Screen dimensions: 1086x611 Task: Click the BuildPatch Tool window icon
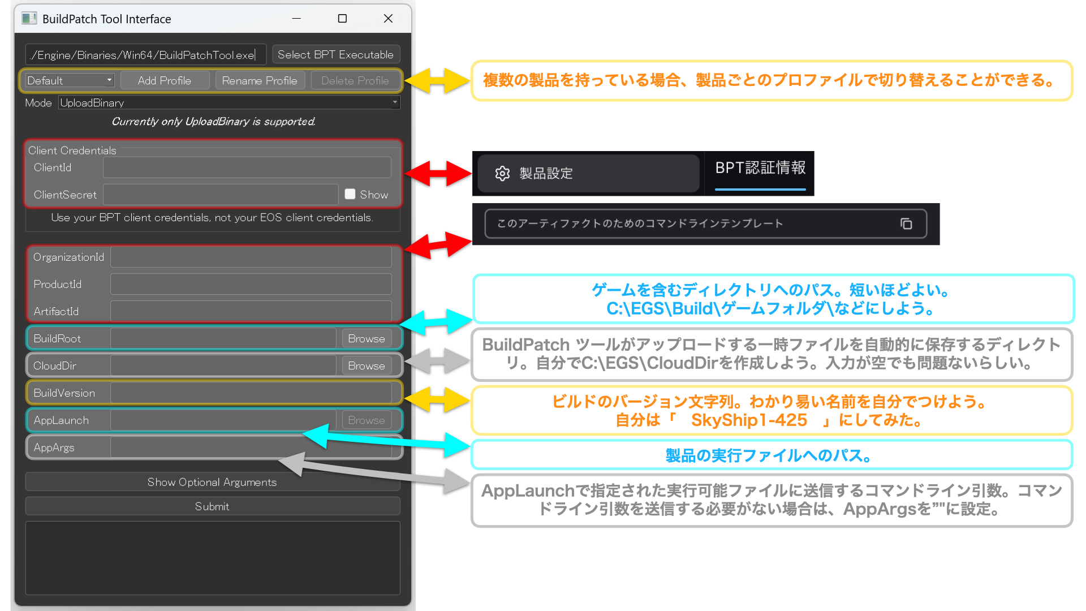pyautogui.click(x=29, y=19)
